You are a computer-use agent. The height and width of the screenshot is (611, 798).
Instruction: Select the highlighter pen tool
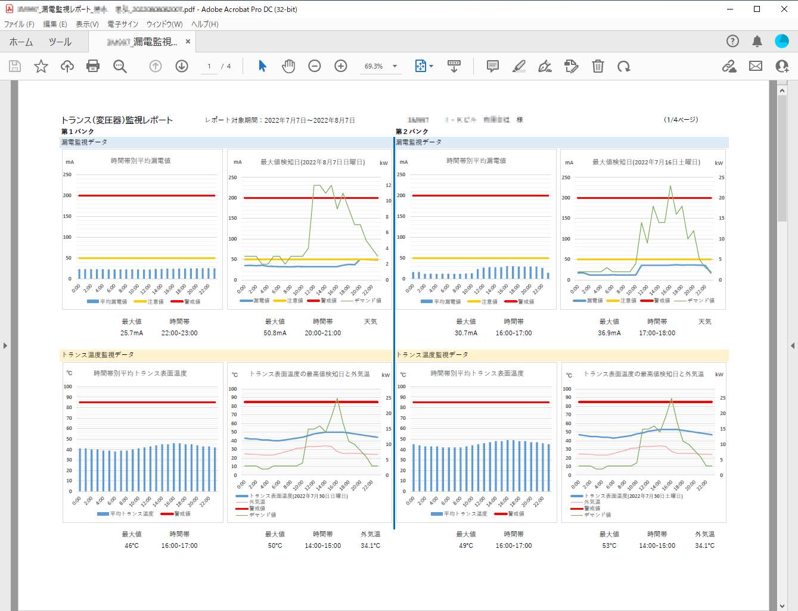(519, 66)
